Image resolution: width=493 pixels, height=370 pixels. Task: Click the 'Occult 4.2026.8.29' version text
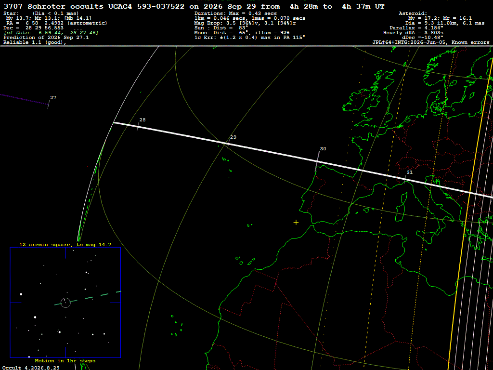[31, 368]
